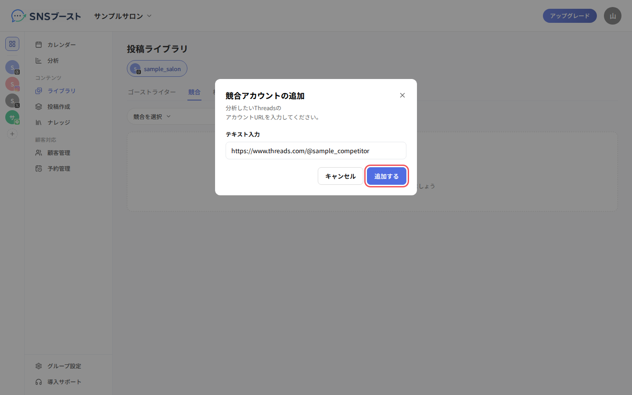Select the X account avatar in left rail
The width and height of the screenshot is (632, 395).
click(x=12, y=101)
